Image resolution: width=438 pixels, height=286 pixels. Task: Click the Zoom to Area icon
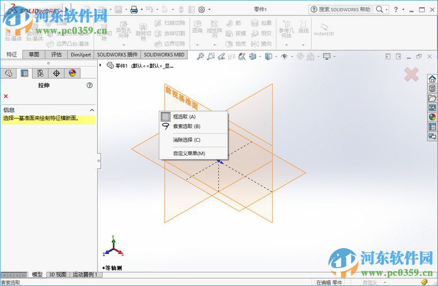click(211, 57)
